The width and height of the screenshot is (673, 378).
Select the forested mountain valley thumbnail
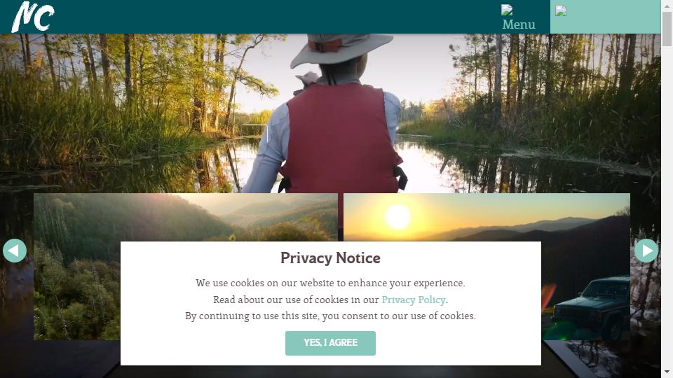point(77,267)
